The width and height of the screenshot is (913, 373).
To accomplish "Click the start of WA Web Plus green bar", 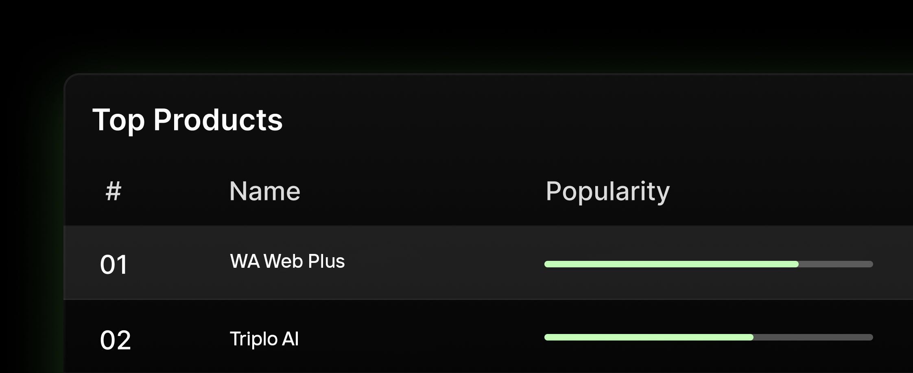I will coord(548,264).
